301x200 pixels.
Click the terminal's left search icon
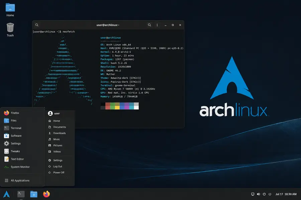pos(37,25)
